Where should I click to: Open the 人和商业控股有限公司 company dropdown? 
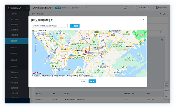click(43, 8)
